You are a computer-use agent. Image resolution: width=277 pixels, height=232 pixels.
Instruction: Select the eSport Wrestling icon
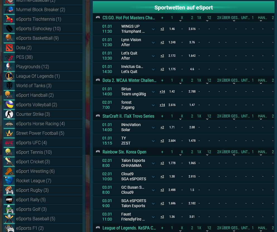pos(9,171)
